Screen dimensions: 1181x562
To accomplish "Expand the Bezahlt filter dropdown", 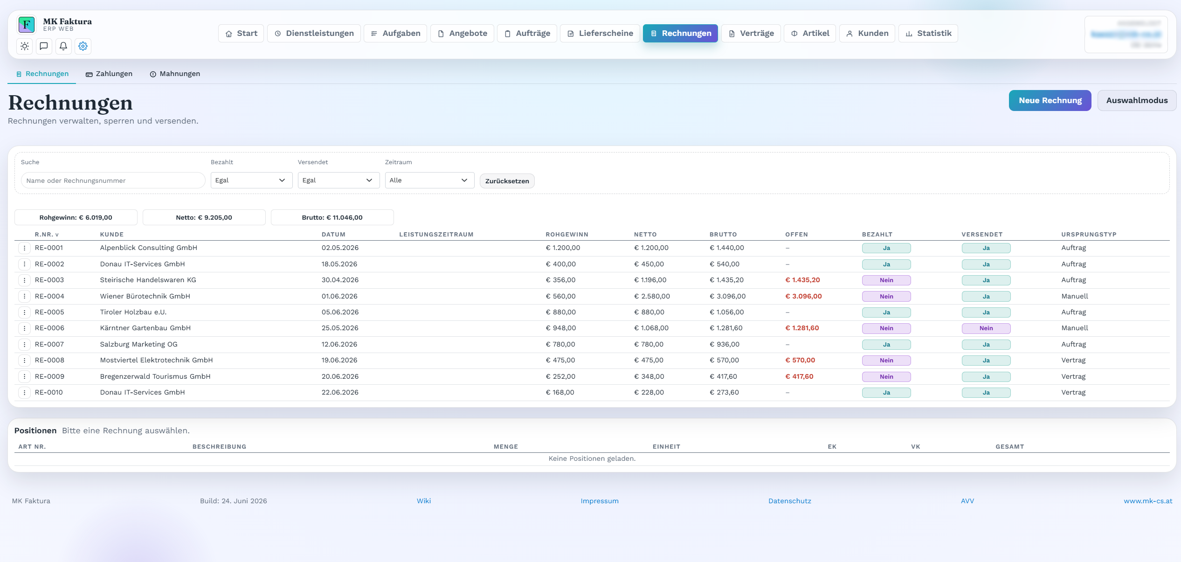I will (x=252, y=180).
